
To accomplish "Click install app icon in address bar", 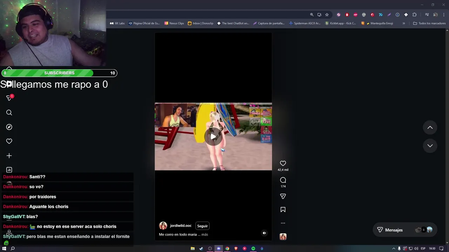I will tap(319, 15).
